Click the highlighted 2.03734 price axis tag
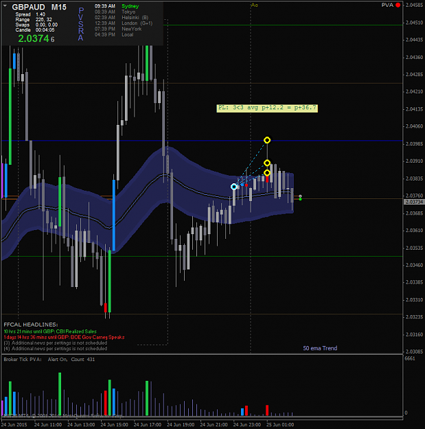The image size is (425, 429). click(x=414, y=202)
